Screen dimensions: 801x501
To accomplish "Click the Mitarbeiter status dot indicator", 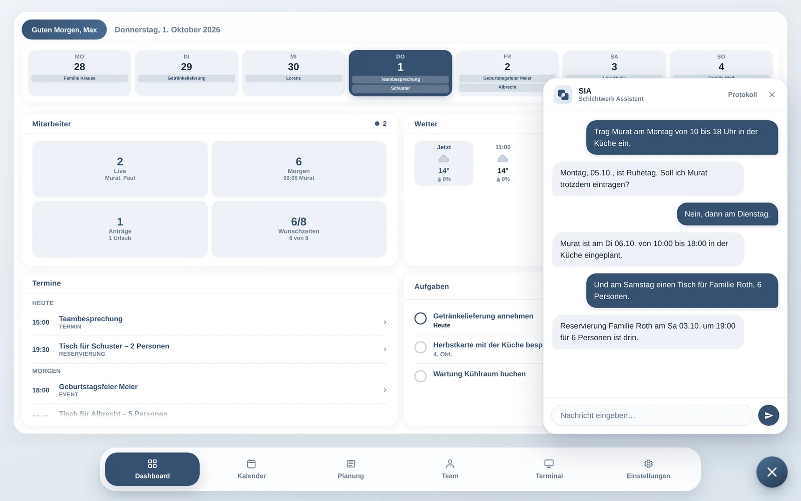I will coord(377,124).
